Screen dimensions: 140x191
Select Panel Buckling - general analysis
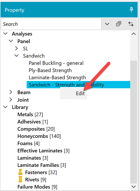point(56,63)
